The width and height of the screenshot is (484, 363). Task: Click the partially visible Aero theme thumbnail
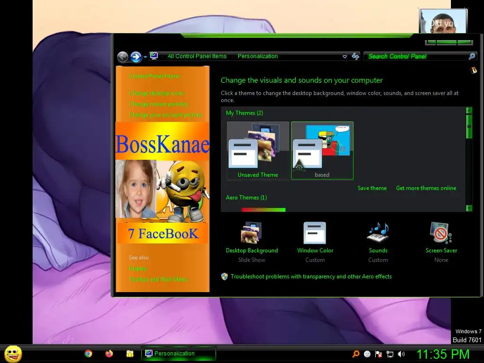[x=263, y=210]
